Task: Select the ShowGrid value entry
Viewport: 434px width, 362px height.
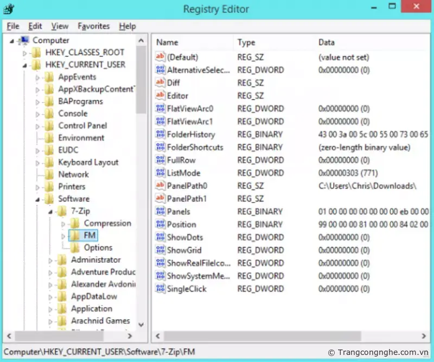Action: point(184,250)
